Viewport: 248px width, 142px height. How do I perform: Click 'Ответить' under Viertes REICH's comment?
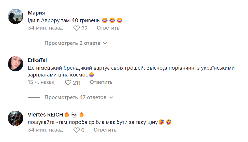pos(105,130)
